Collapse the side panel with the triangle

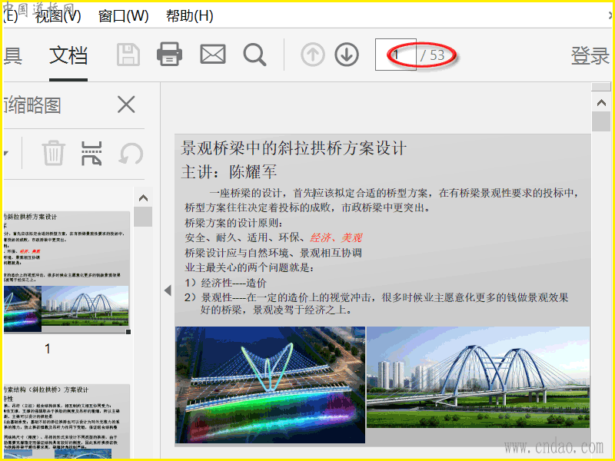point(168,290)
